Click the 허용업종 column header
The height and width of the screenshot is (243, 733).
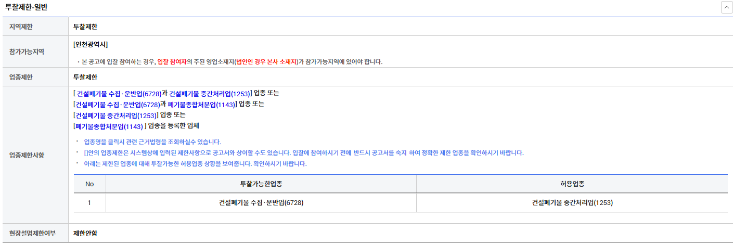tap(572, 184)
